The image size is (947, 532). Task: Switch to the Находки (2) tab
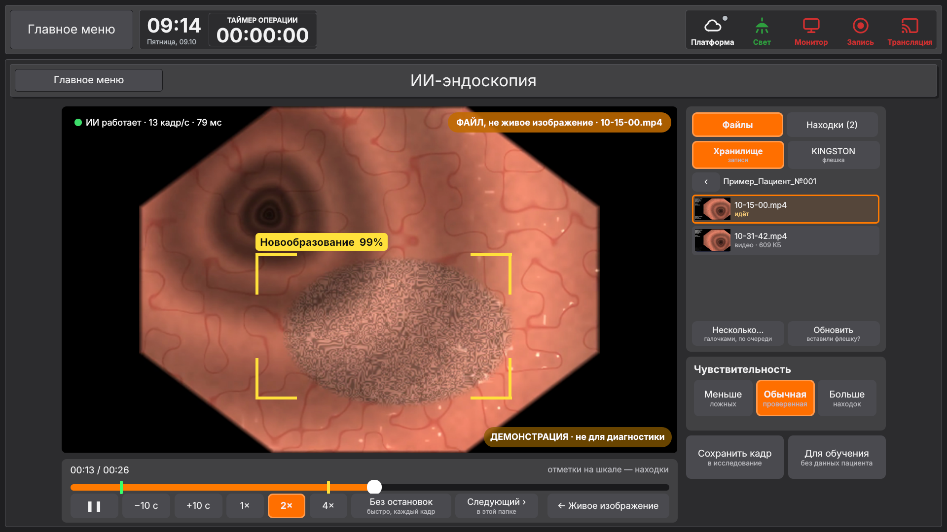point(832,125)
